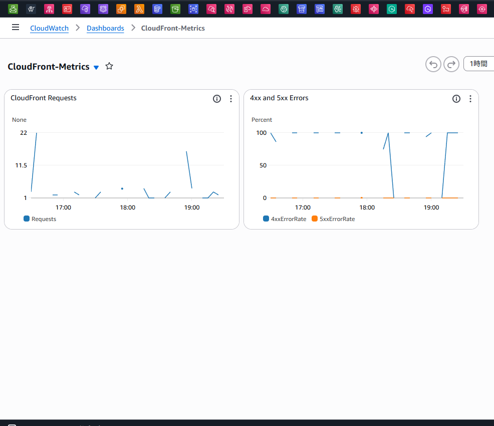Click the 4xx and 5xx Errors widget title

point(279,98)
